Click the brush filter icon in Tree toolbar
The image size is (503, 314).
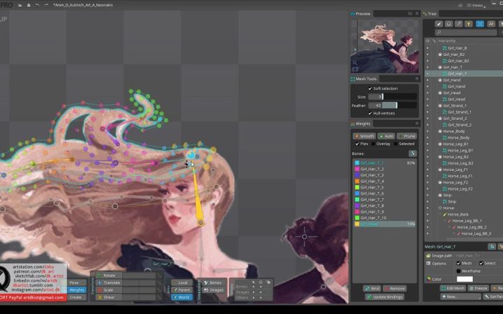pos(439,24)
